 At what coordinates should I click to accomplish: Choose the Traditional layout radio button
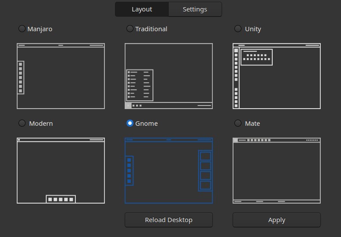pyautogui.click(x=130, y=29)
